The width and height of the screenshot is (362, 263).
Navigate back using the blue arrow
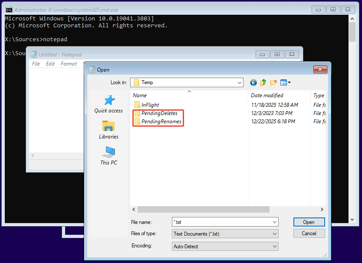(x=253, y=82)
